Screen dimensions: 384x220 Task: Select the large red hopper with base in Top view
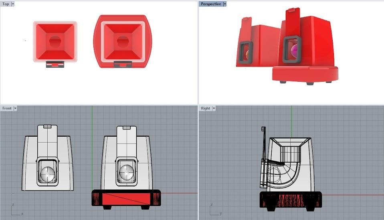click(122, 41)
